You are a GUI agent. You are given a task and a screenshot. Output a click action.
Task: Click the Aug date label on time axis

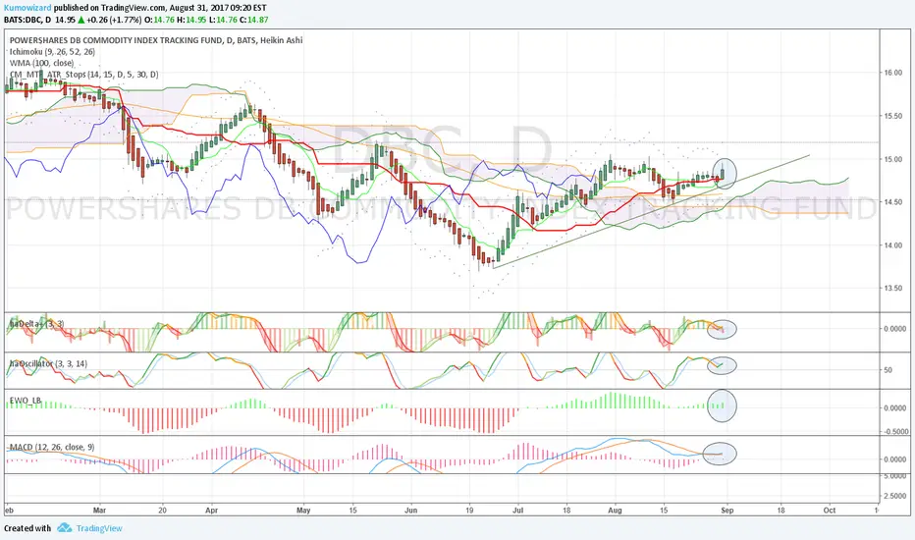click(x=615, y=511)
